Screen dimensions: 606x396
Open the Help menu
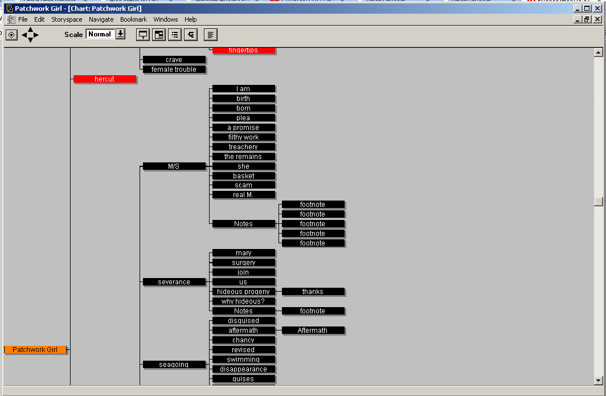pos(191,19)
